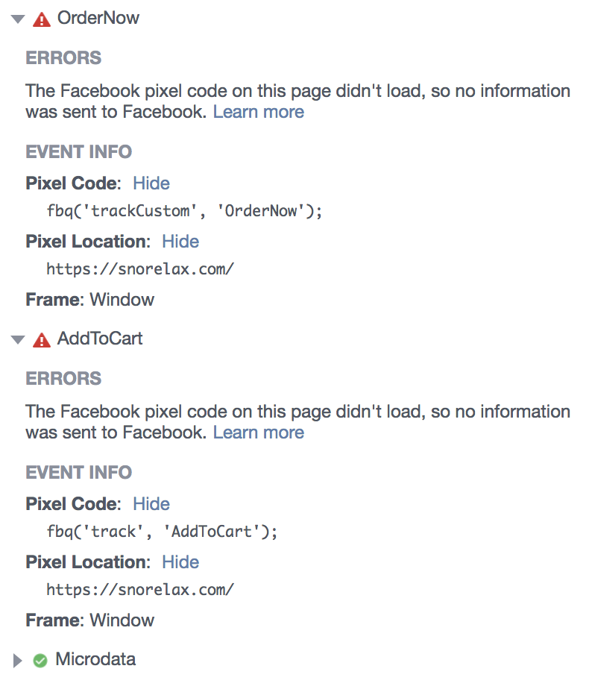Click the snorelax.com URL under OrderNow

pyautogui.click(x=140, y=269)
